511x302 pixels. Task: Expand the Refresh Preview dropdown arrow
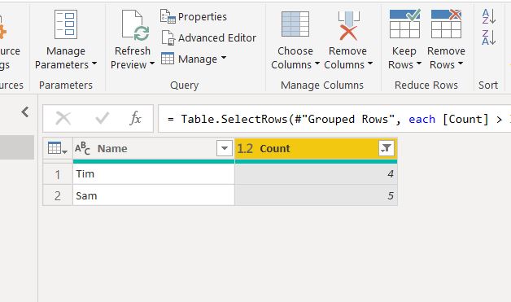152,64
